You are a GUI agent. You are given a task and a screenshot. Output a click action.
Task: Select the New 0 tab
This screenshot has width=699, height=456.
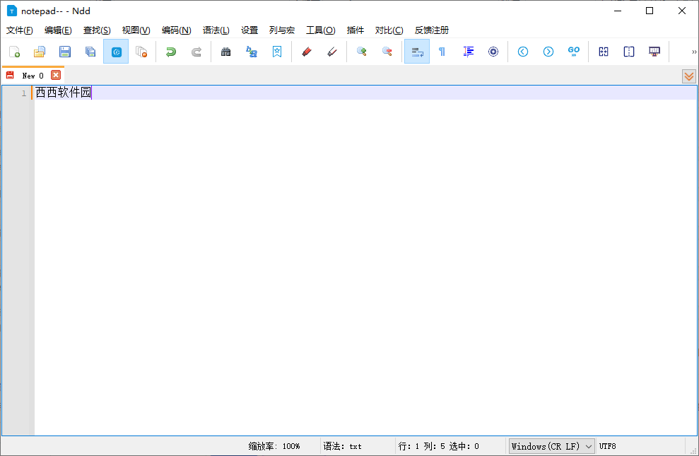(33, 76)
